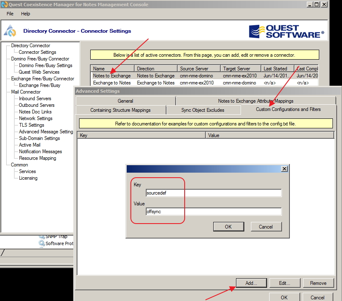
Task: Open Advanced Message Settings tree item
Action: [46, 132]
